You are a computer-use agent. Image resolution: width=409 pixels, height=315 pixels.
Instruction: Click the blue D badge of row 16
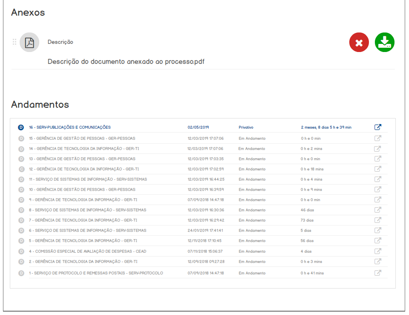click(21, 127)
